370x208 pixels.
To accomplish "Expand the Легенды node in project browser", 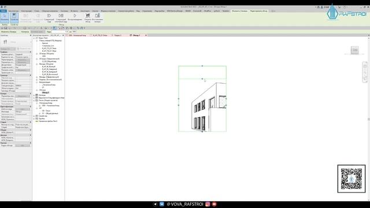I will (x=34, y=95).
